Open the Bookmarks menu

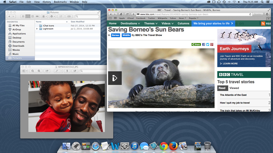[60, 2]
